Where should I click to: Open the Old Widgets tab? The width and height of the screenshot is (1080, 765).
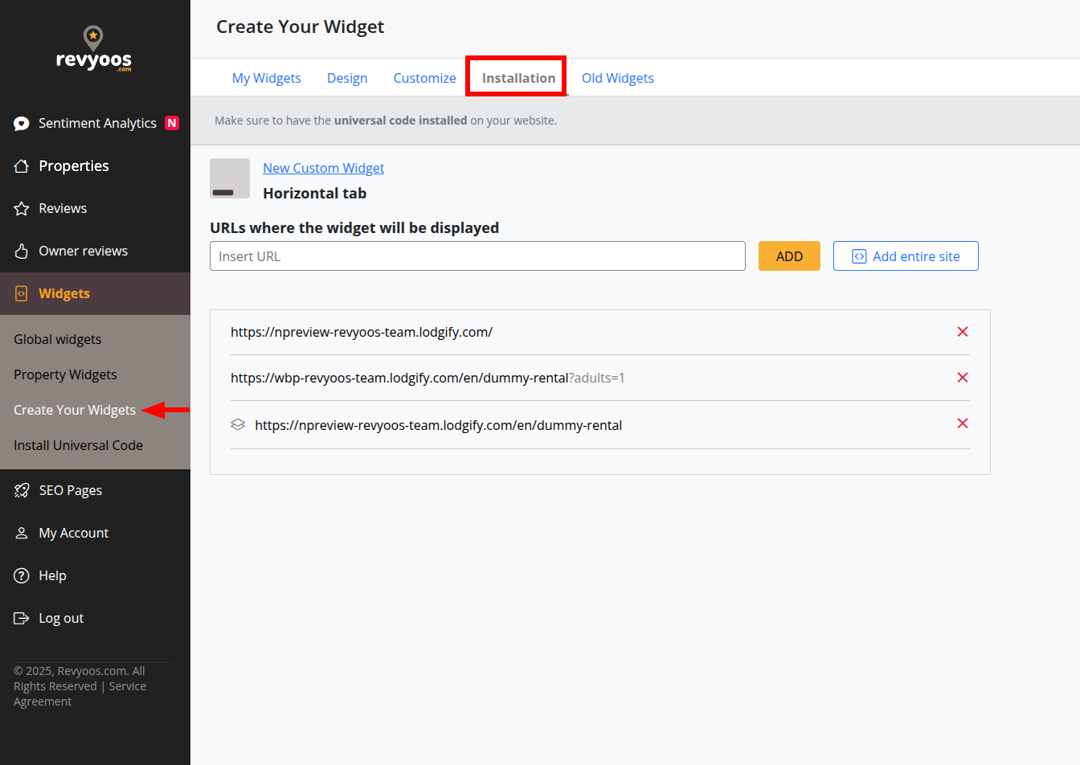[618, 78]
